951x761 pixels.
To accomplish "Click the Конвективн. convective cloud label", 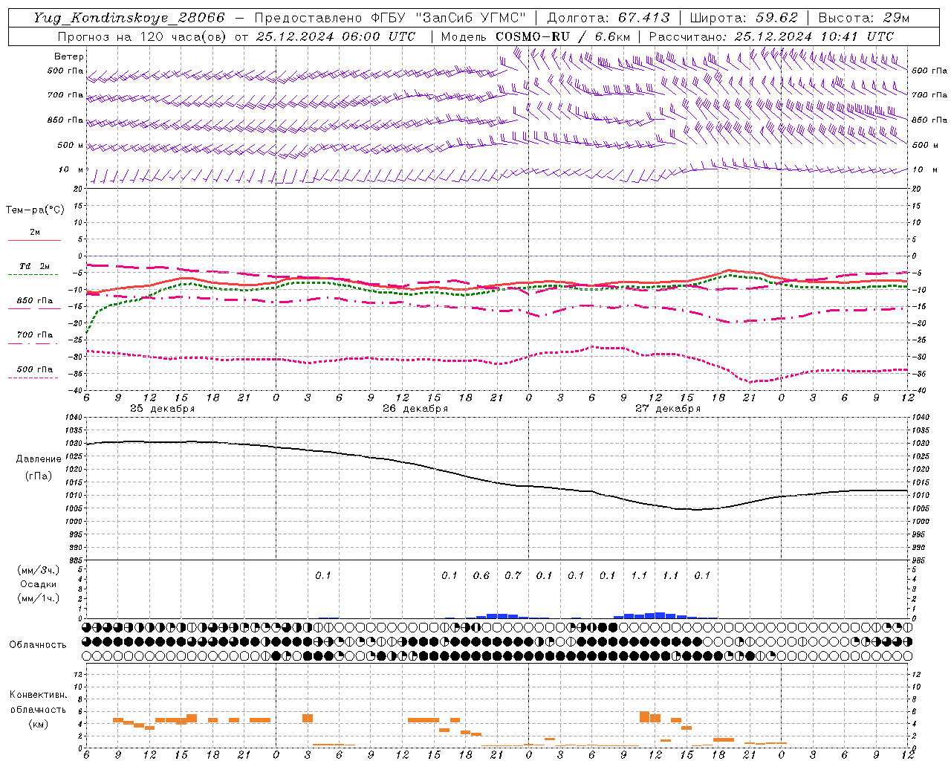I will [x=38, y=695].
